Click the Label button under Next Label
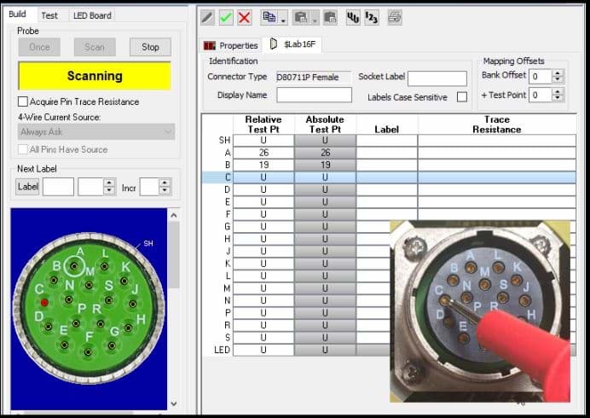 (28, 186)
